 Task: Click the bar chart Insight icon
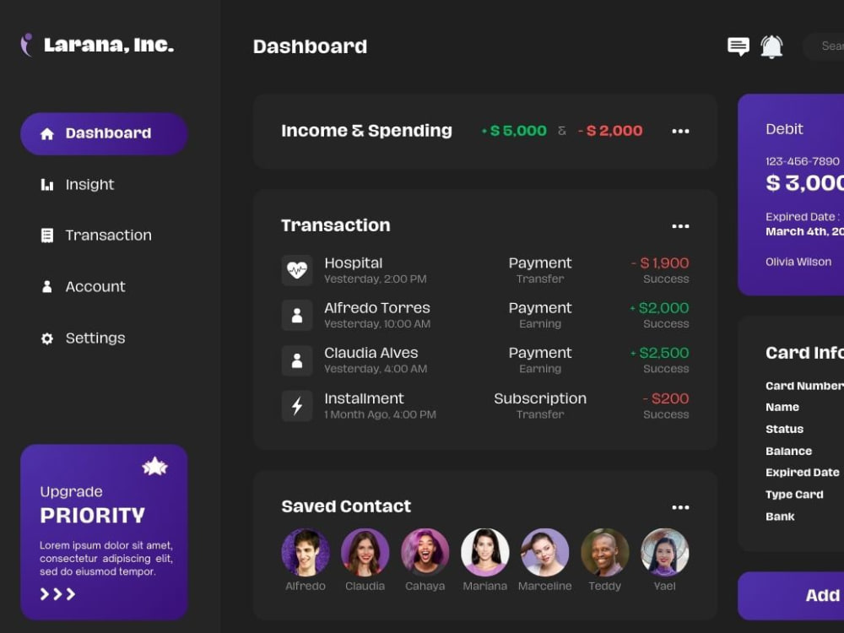pyautogui.click(x=46, y=185)
